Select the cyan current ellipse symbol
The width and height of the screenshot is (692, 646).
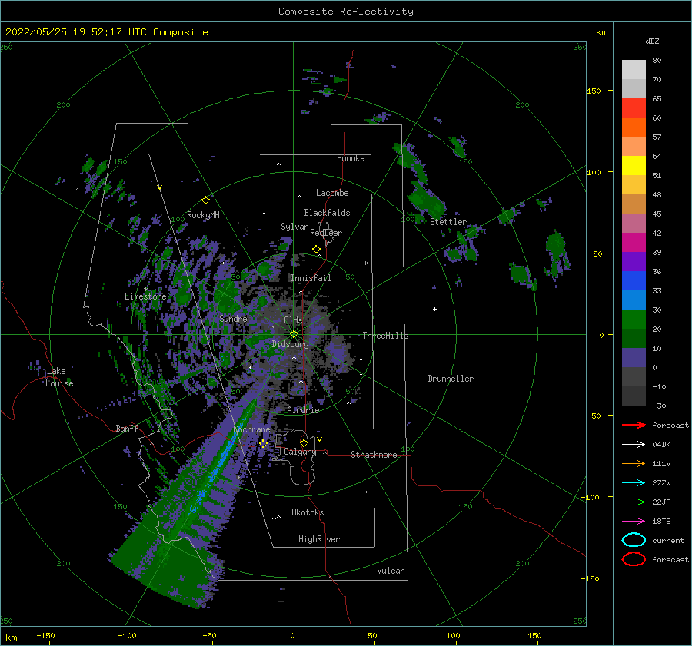[x=634, y=540]
